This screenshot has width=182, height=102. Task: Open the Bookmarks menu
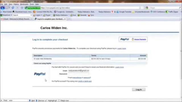24,4
